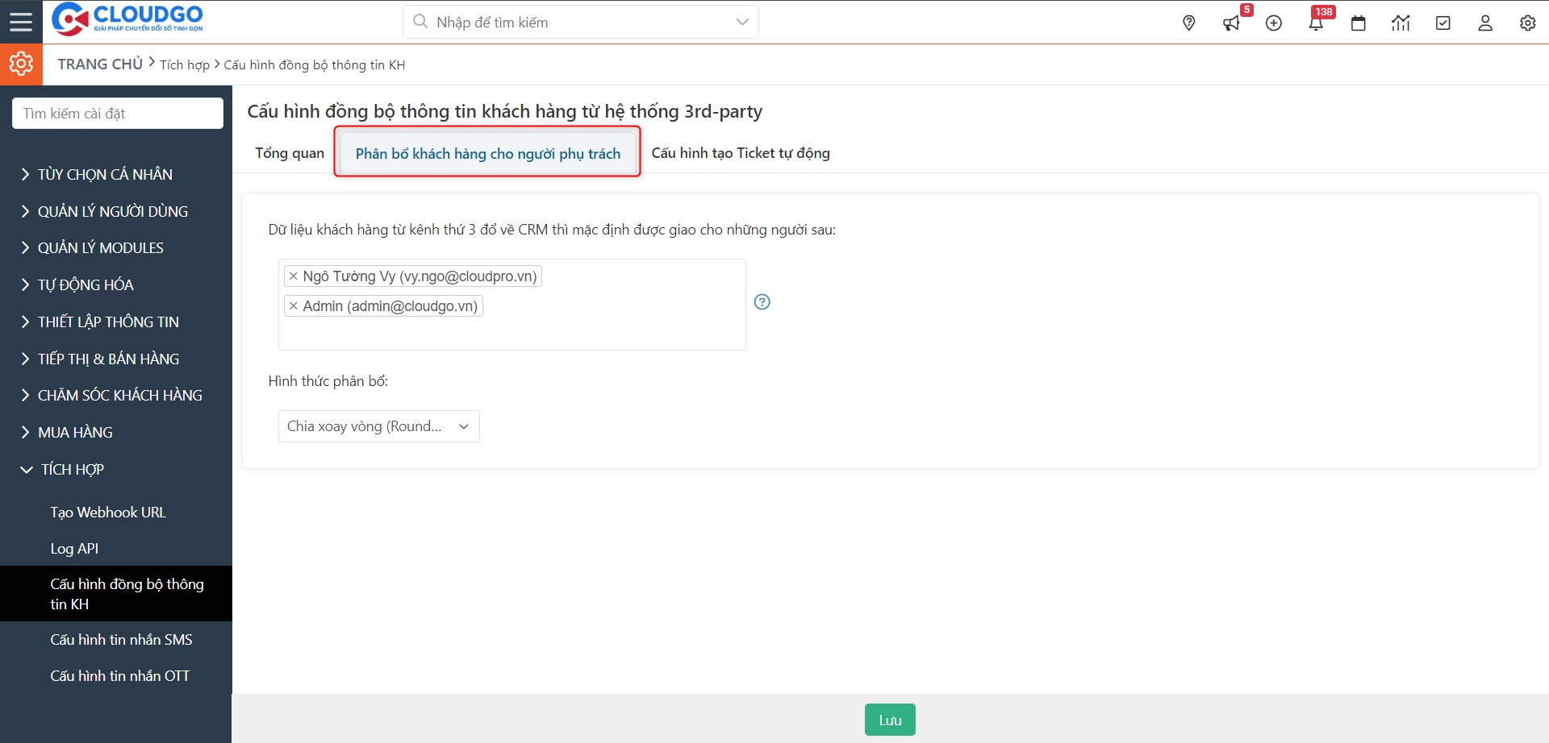Open the announcements megaphone icon
This screenshot has height=743, width=1549.
[1231, 23]
